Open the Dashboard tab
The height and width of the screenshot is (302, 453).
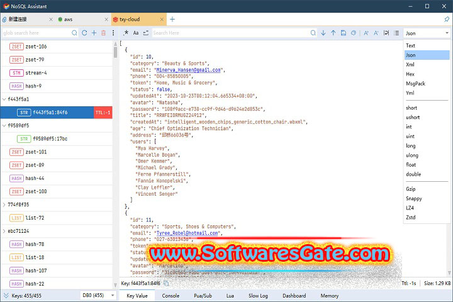pyautogui.click(x=294, y=296)
